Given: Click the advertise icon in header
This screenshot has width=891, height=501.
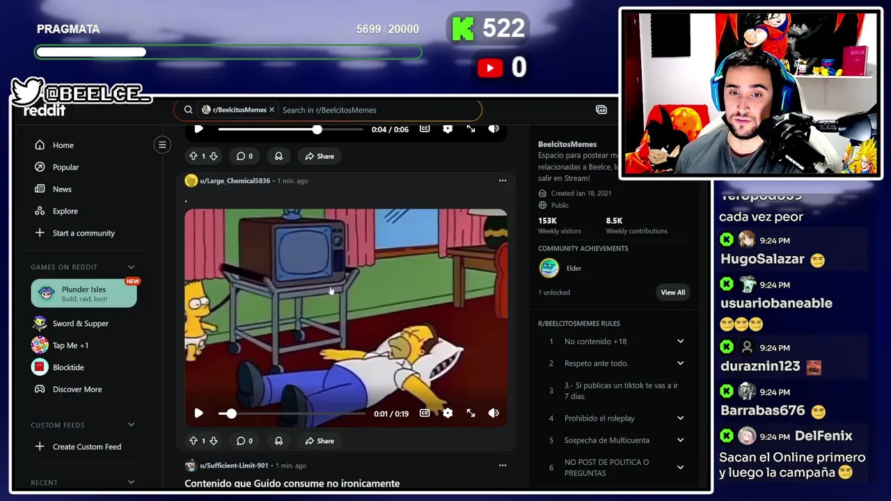Looking at the screenshot, I should 601,110.
